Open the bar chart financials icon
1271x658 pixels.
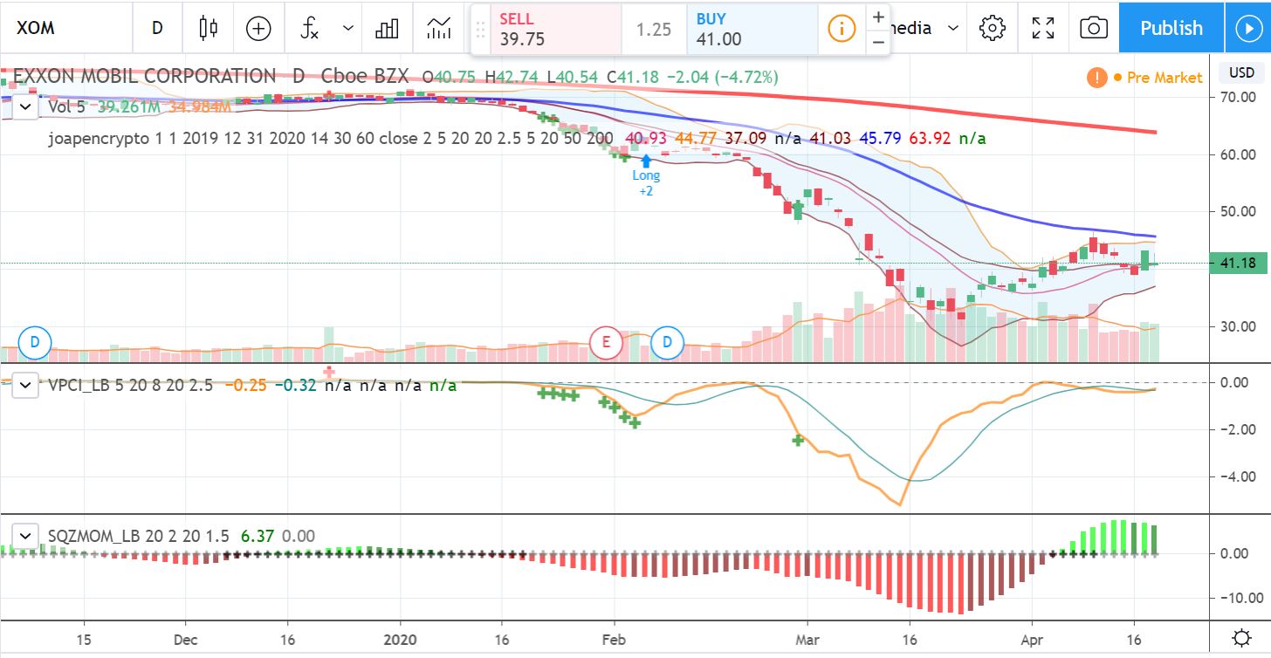point(386,28)
